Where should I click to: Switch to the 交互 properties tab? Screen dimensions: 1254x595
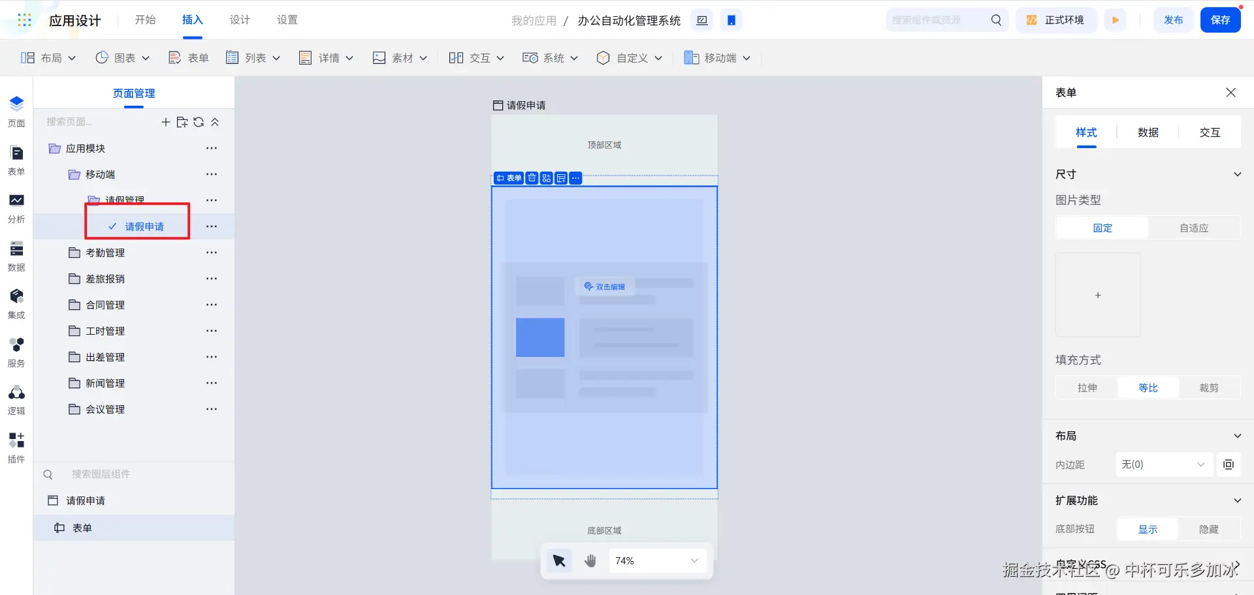1210,132
